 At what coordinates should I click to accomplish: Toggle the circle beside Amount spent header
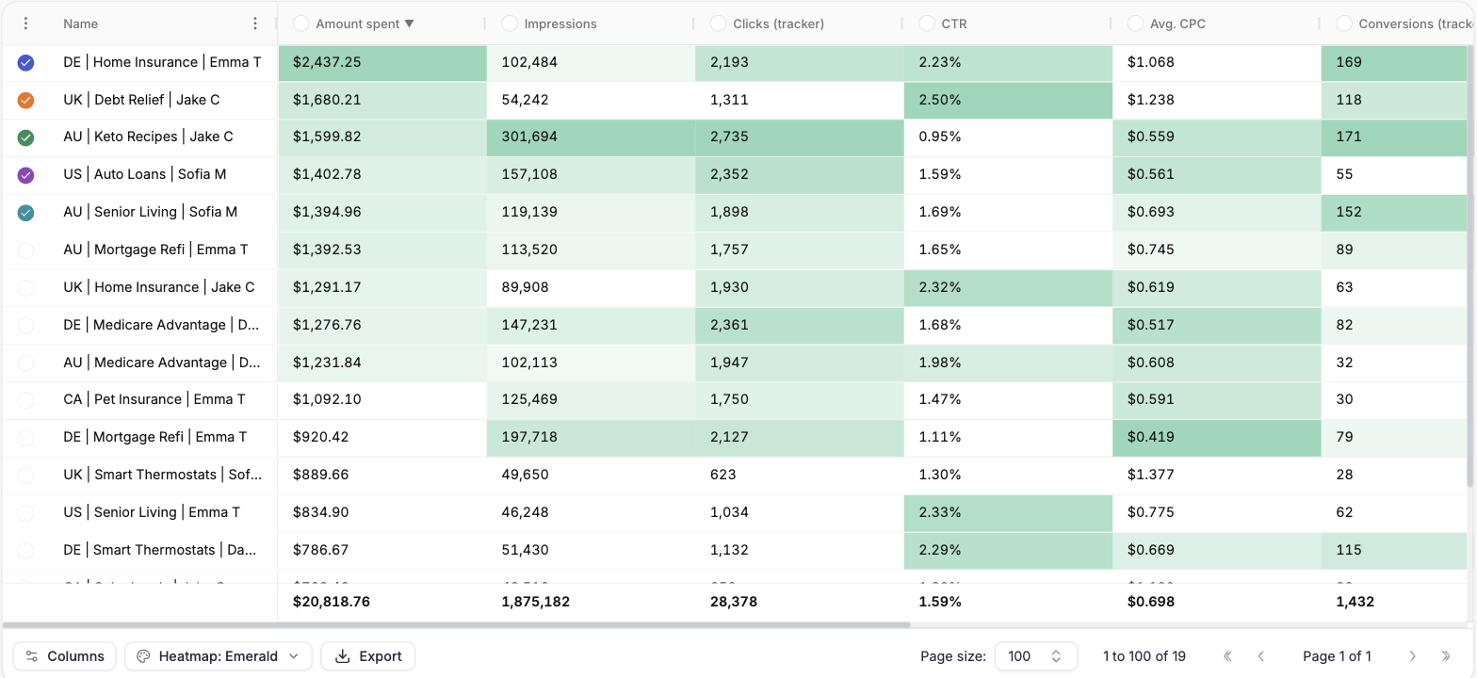click(301, 24)
